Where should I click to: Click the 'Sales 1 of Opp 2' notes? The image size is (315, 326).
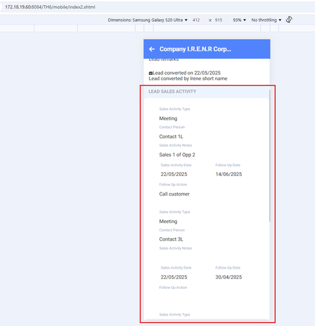pos(177,155)
